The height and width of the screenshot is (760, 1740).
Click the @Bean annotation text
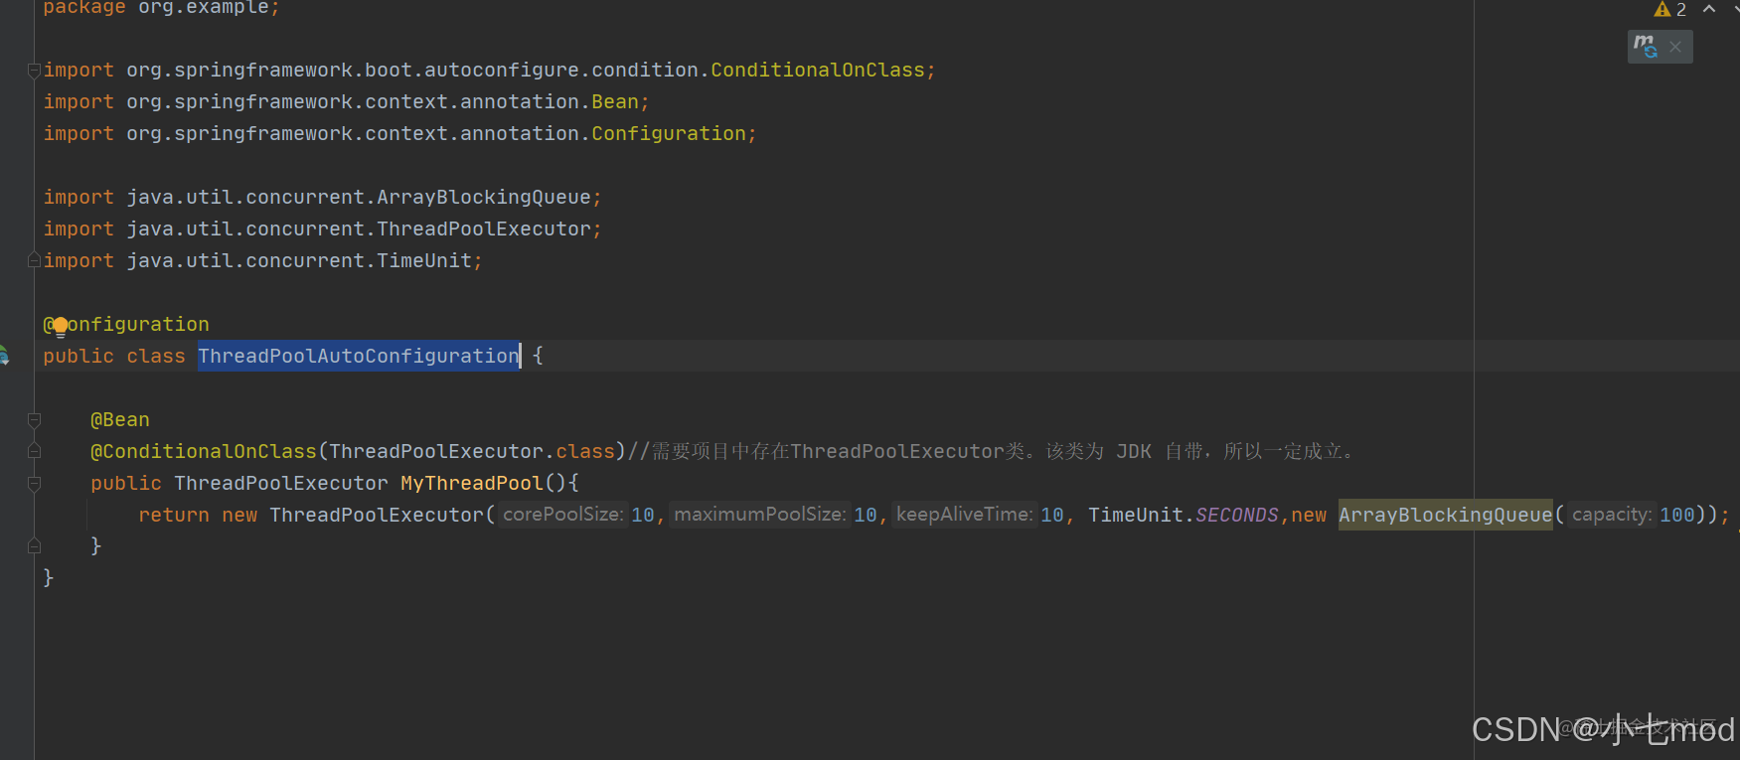point(120,420)
